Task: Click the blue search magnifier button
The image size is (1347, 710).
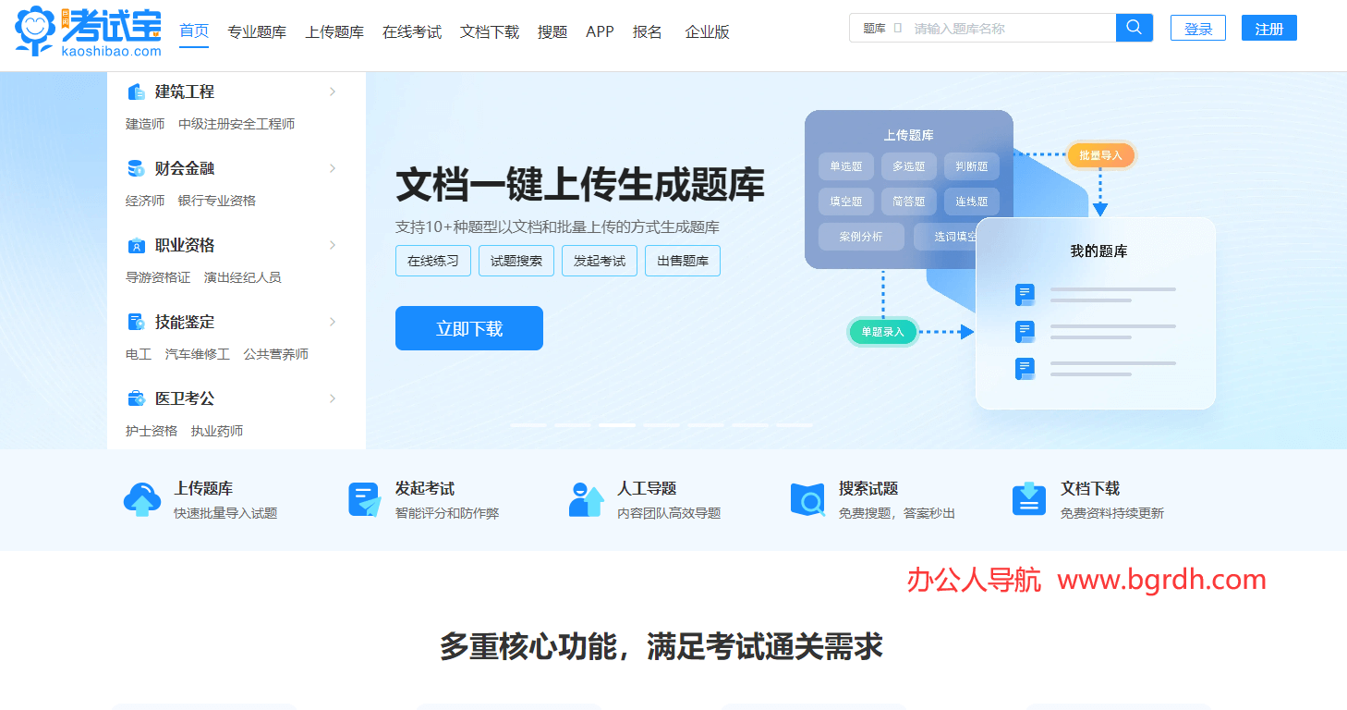Action: tap(1134, 28)
